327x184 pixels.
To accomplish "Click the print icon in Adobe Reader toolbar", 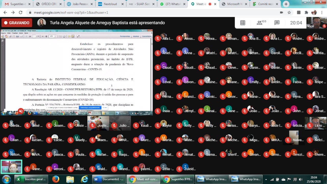I will [18, 36].
